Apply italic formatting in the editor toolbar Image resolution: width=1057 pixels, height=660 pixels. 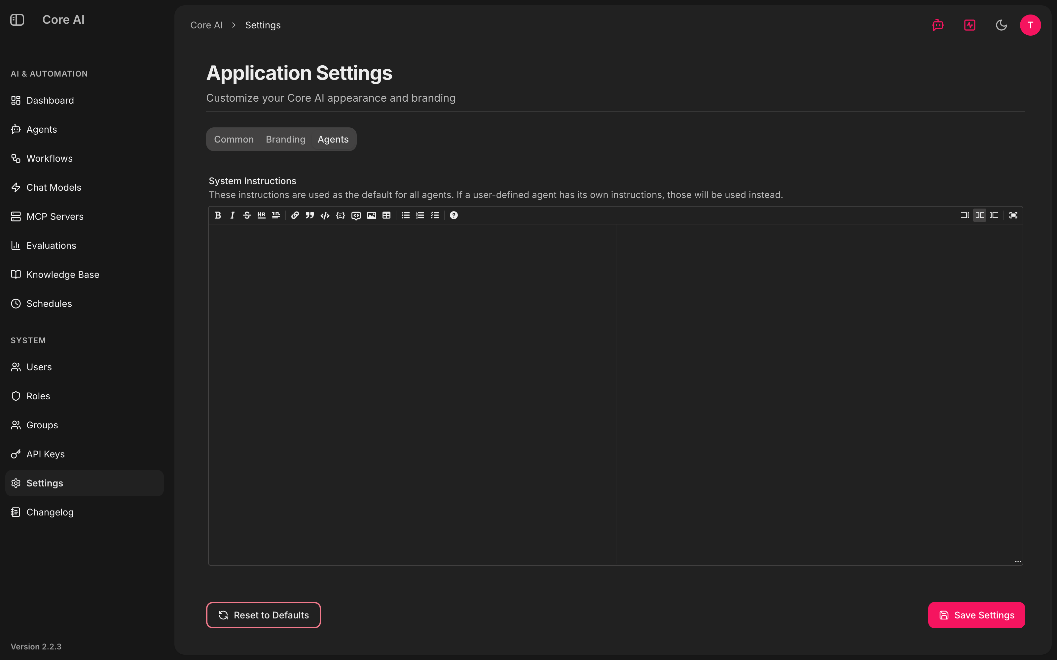[x=232, y=215]
